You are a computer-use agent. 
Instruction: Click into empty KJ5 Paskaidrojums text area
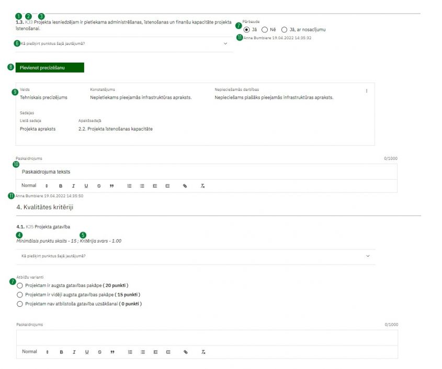(x=207, y=338)
